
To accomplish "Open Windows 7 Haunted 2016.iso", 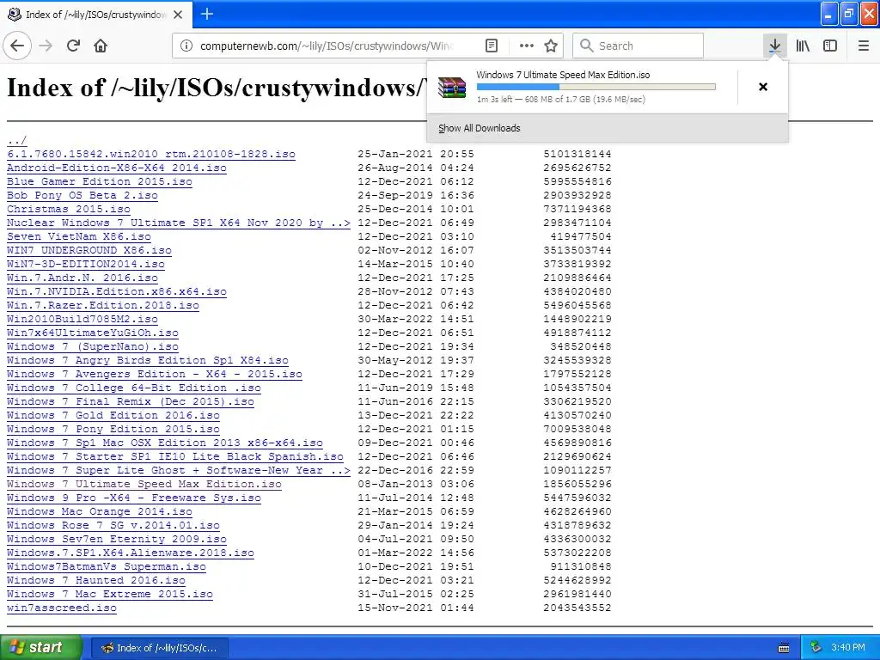I will 96,580.
